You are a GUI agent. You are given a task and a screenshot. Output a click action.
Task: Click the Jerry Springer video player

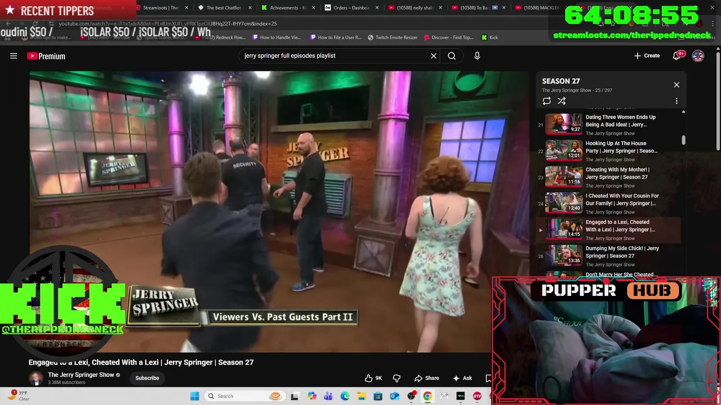point(279,211)
